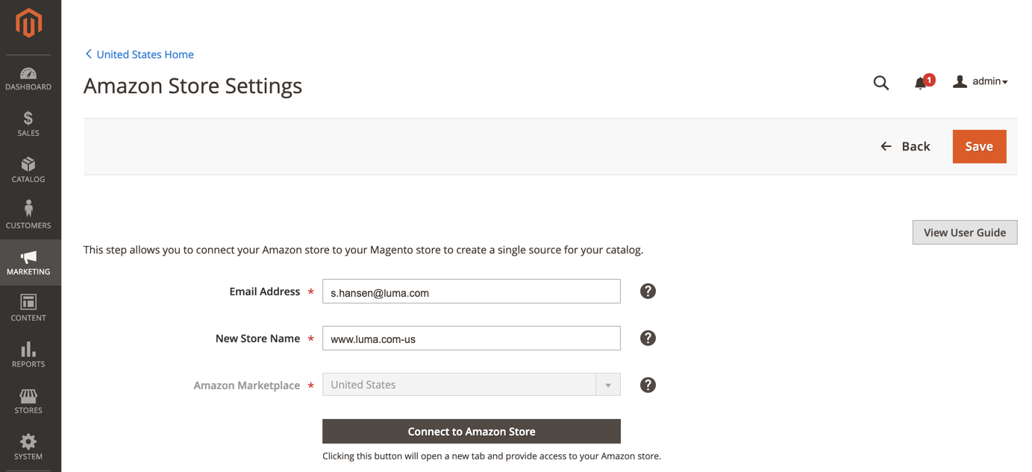The height and width of the screenshot is (472, 1032).
Task: Open the Sales menu icon
Action: [x=28, y=118]
